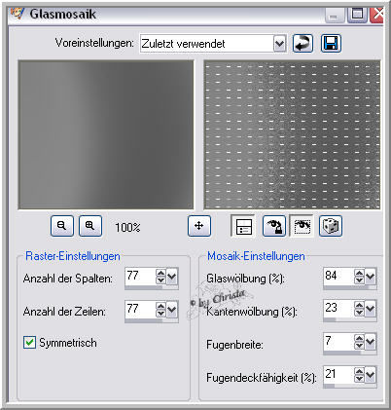Increase Kantenwölbung with the up stepper
The width and height of the screenshot is (391, 410).
pyautogui.click(x=359, y=305)
